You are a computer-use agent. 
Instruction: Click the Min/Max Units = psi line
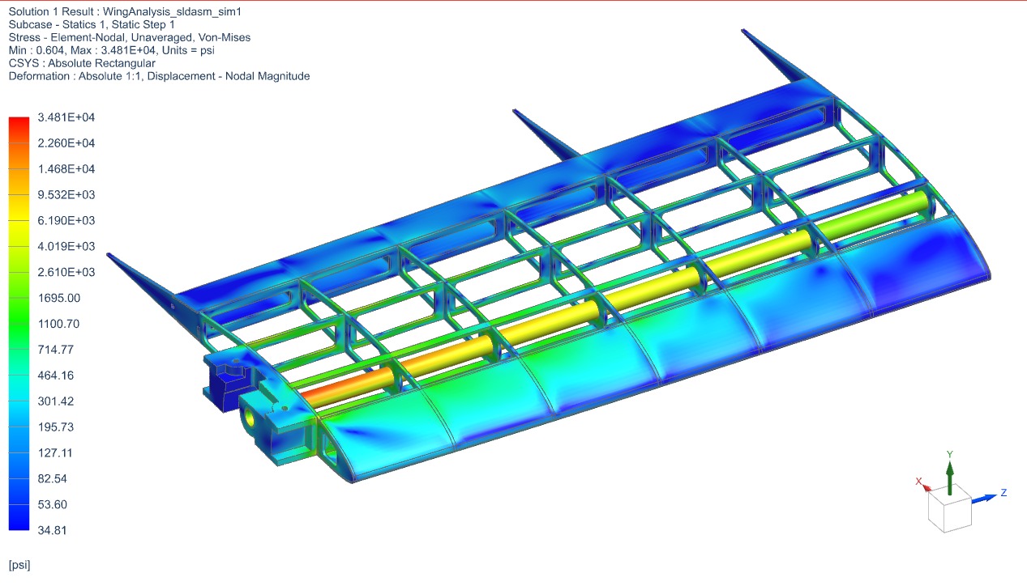tap(111, 50)
